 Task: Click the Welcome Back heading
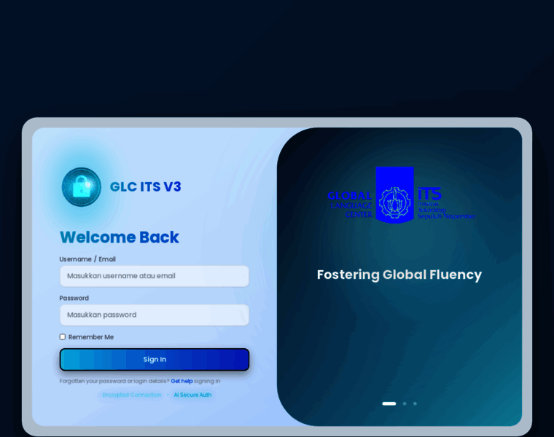click(119, 237)
